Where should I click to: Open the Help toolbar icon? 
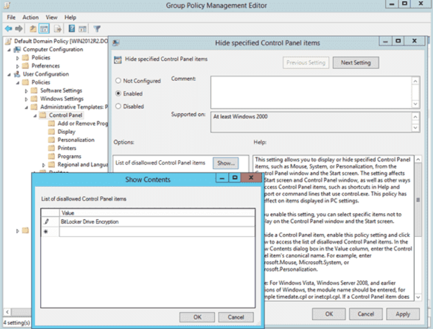[x=71, y=28]
